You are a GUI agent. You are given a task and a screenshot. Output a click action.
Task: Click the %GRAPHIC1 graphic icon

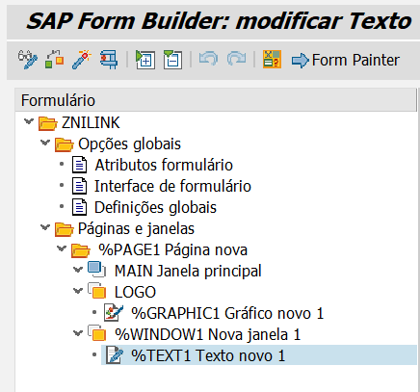pyautogui.click(x=114, y=313)
